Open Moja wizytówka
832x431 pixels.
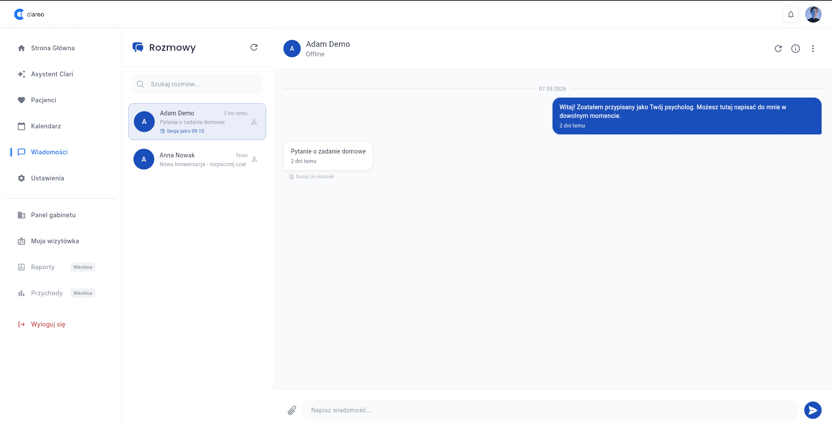point(55,241)
